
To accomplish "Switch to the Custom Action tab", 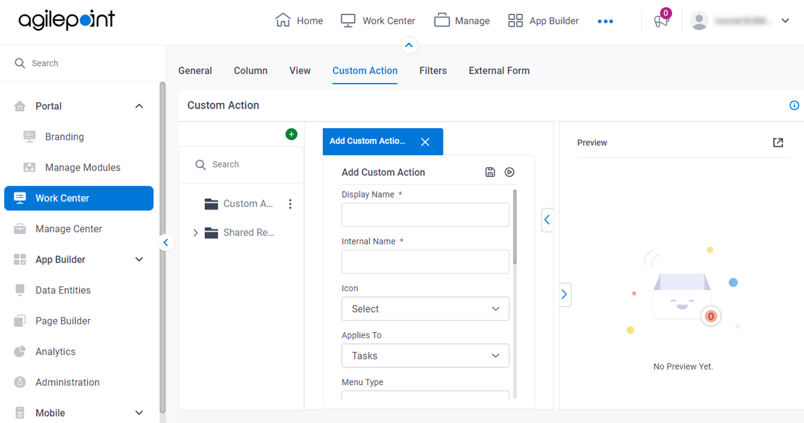I will click(365, 71).
